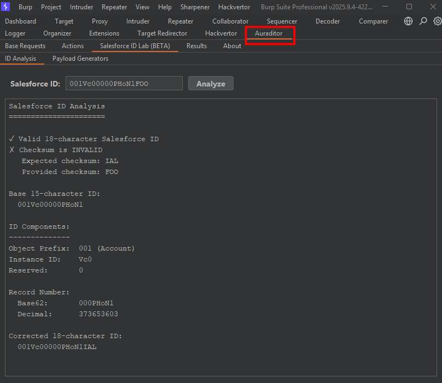Viewport: 442px width, 383px height.
Task: Click the Checksum is INVALID line
Action: point(56,150)
